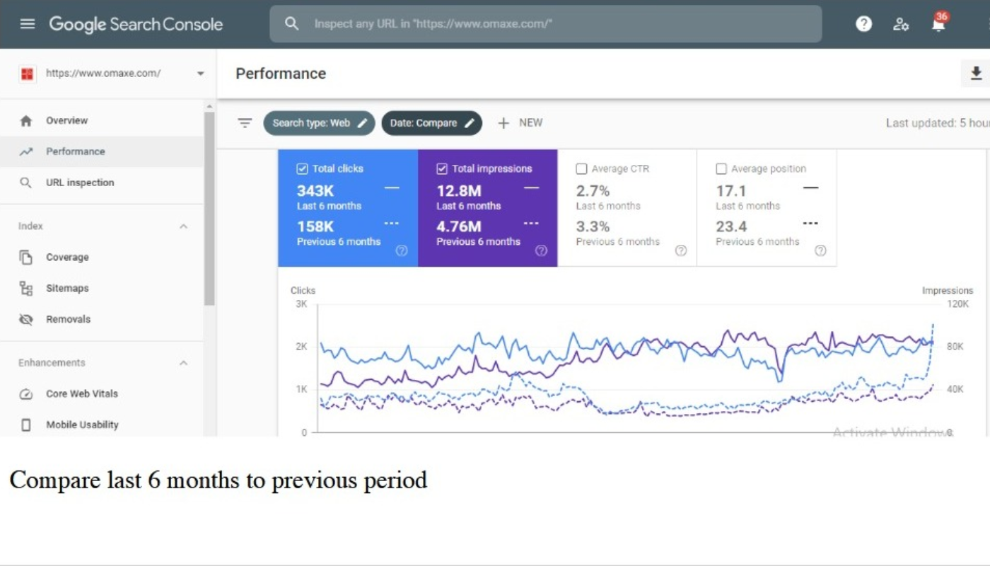The height and width of the screenshot is (566, 990).
Task: Uncheck the Total clicks checkbox
Action: [x=302, y=169]
